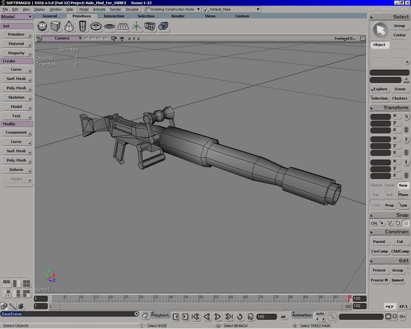Click the cube-and-sphere implicit primitive icon
This screenshot has height=329, width=411.
pyautogui.click(x=163, y=26)
